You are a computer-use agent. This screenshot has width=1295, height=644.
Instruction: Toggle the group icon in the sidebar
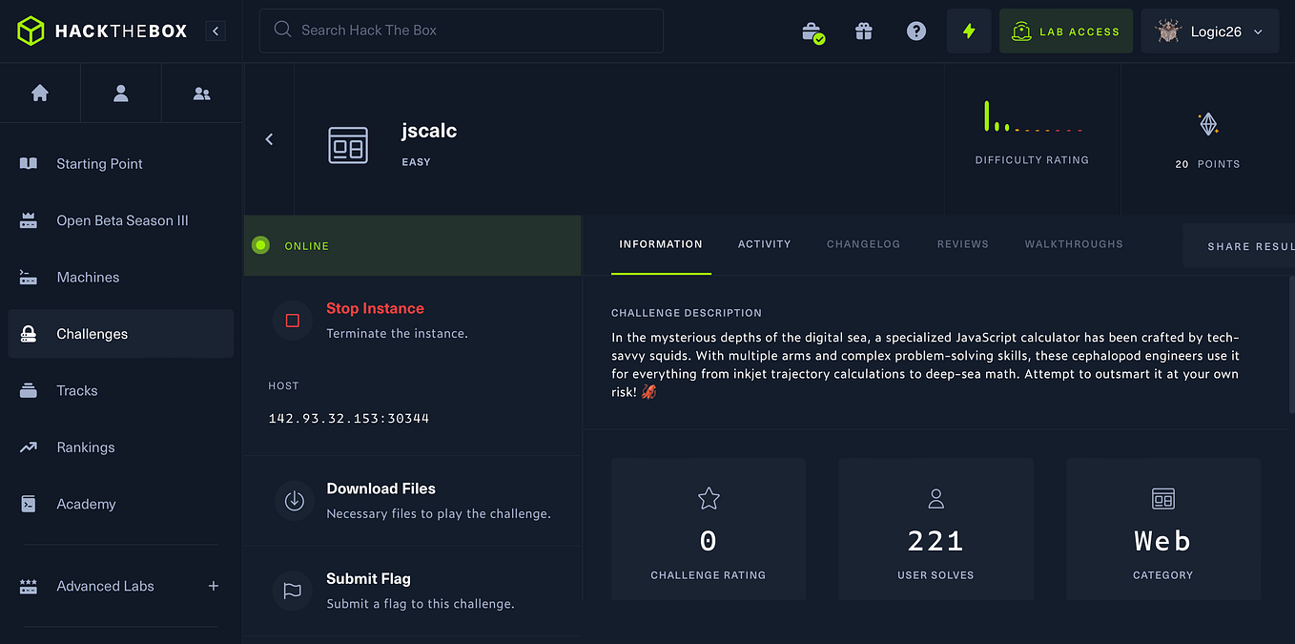(x=201, y=93)
